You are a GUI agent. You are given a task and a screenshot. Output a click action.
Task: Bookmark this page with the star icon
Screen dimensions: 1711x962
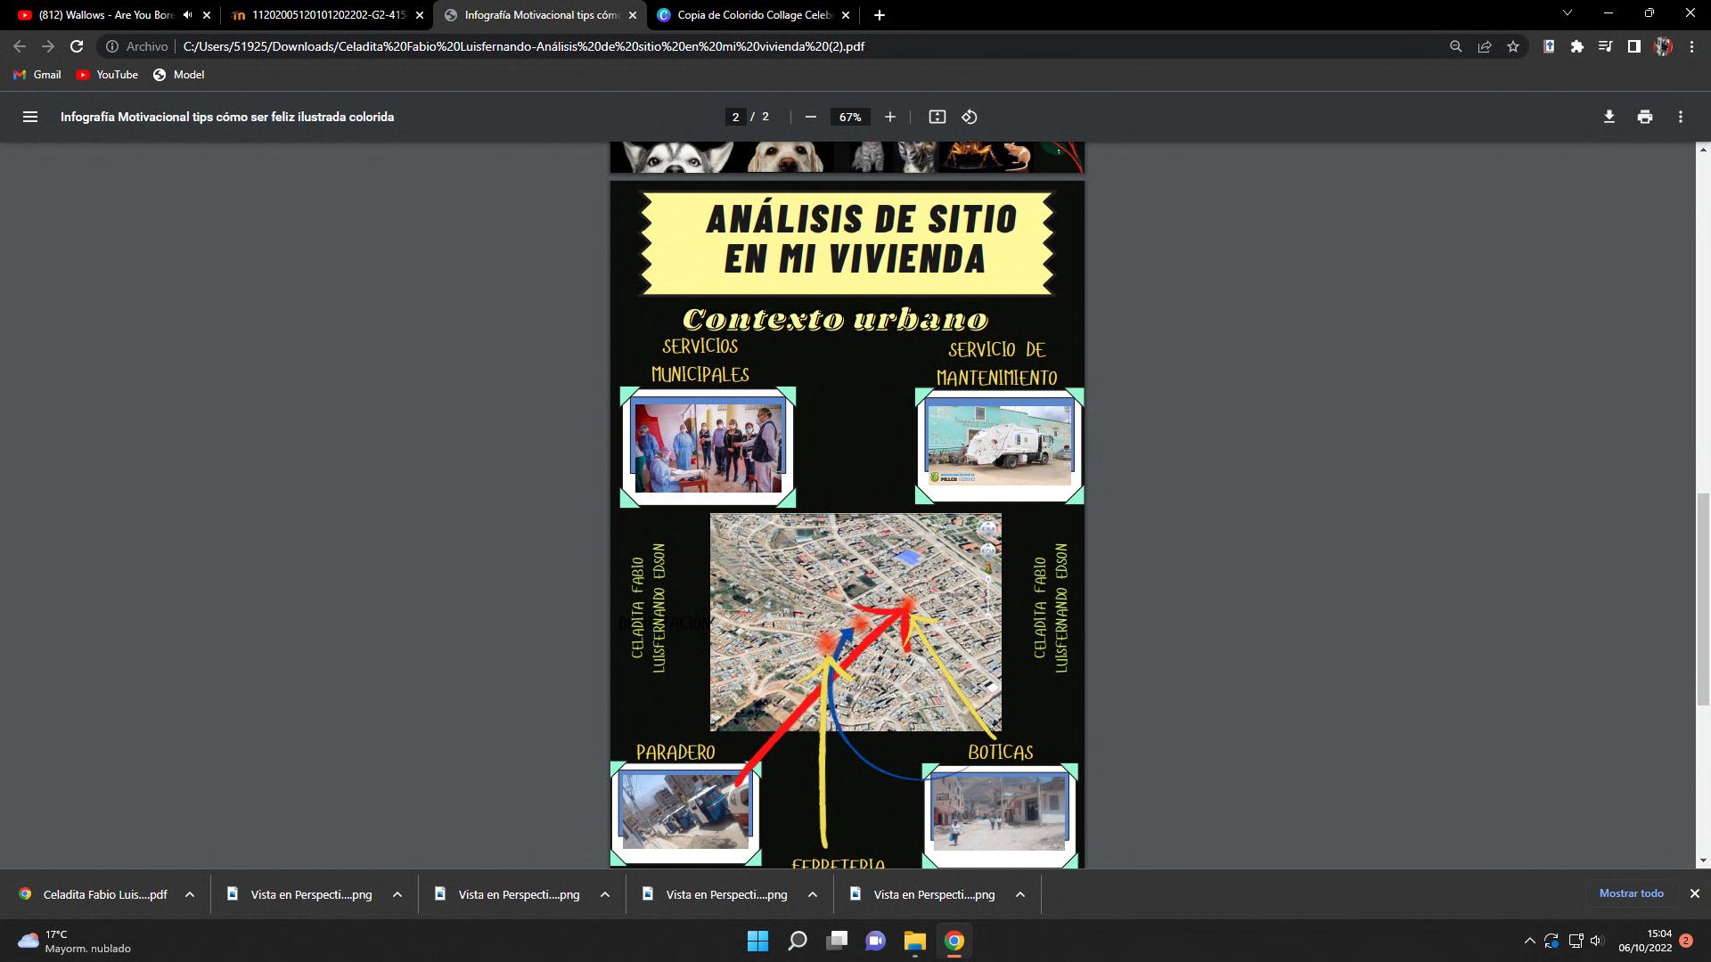pos(1512,46)
